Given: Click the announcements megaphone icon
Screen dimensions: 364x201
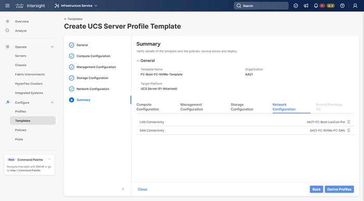Looking at the screenshot, I should point(306,6).
